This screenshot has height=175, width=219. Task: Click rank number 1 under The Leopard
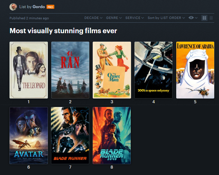point(29,102)
